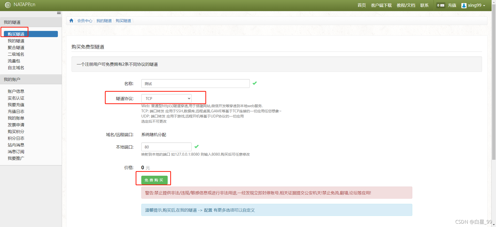Image resolution: width=496 pixels, height=227 pixels.
Task: Open 发票申请 in the sidebar
Action: (x=16, y=125)
